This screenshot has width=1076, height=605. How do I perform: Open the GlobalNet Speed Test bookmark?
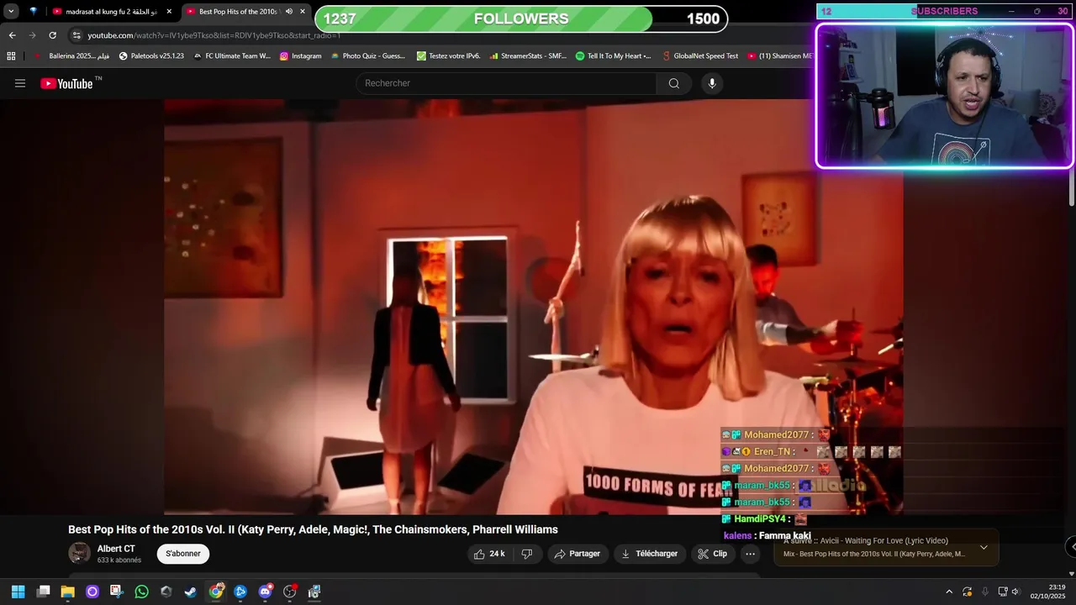(x=700, y=56)
